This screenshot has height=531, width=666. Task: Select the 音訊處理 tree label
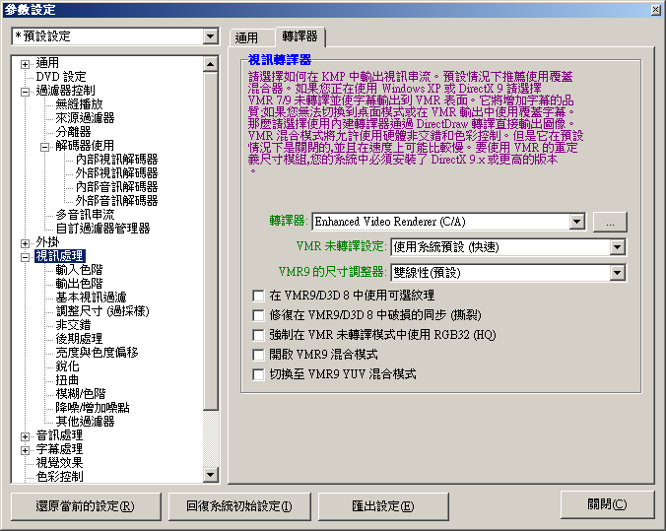click(59, 435)
